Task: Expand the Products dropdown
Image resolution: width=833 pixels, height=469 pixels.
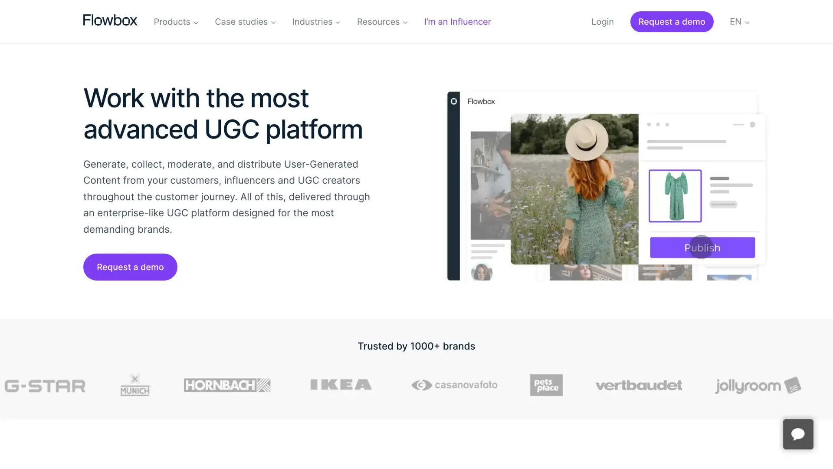Action: pos(175,22)
